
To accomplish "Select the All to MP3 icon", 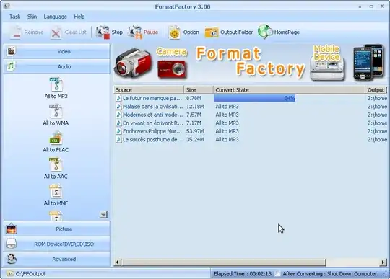I will click(56, 84).
